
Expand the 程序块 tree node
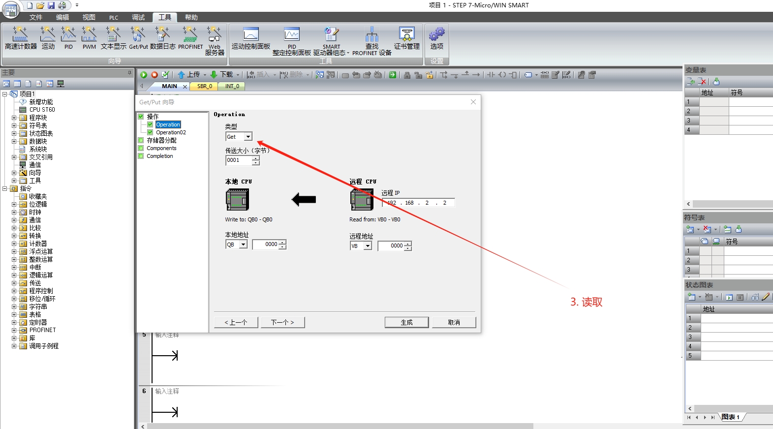[x=14, y=118]
